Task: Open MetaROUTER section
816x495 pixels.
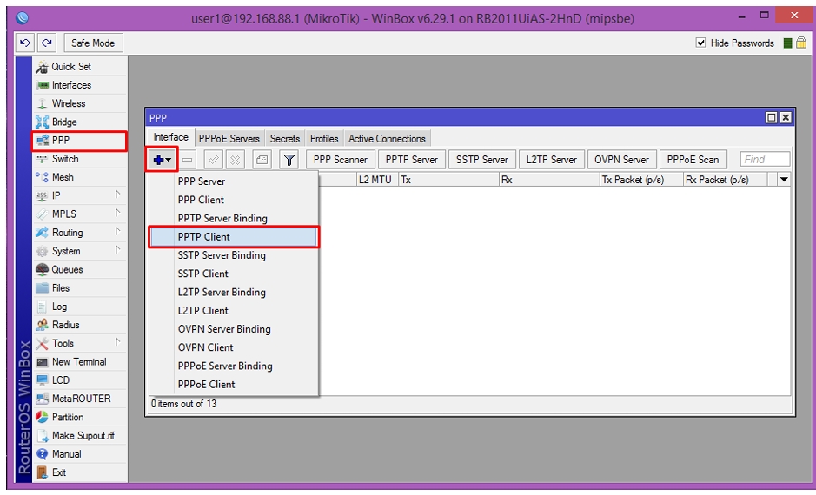Action: [80, 399]
